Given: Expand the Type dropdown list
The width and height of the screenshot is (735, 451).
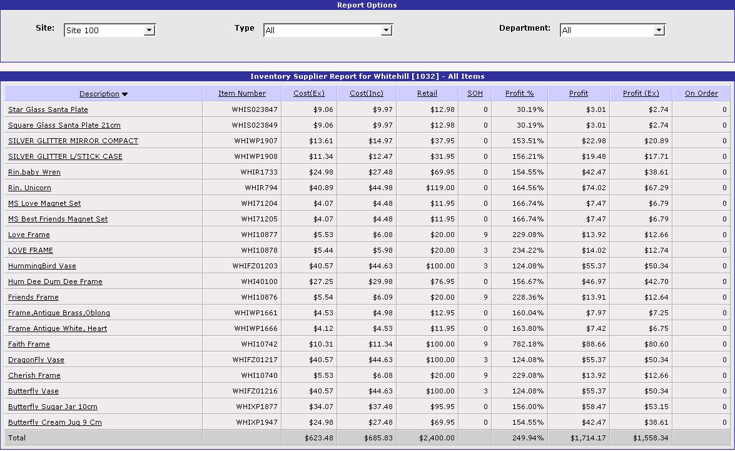Looking at the screenshot, I should click(386, 30).
